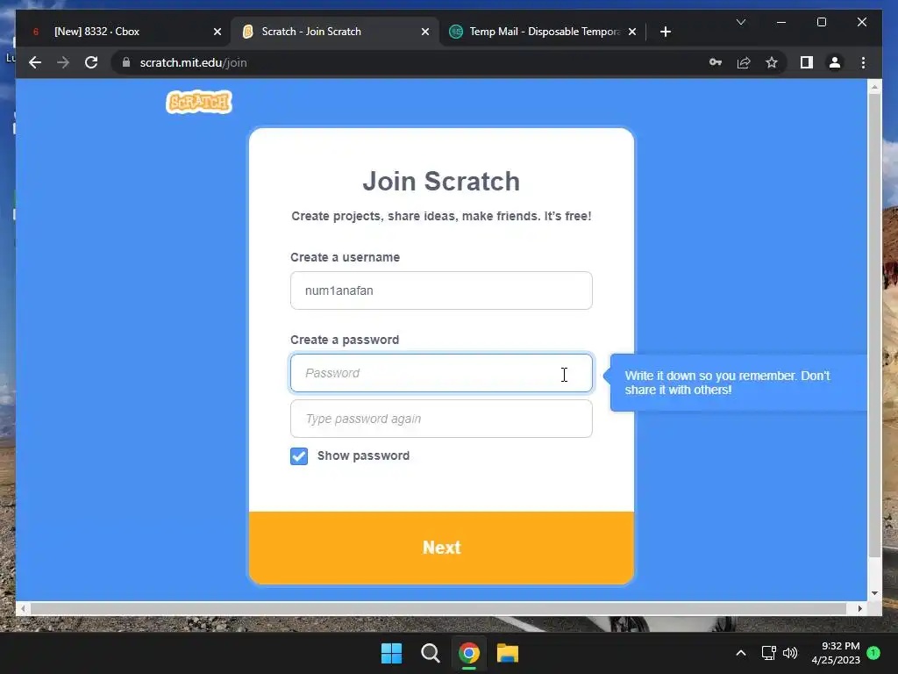Click the Create a password label
898x674 pixels.
click(345, 340)
